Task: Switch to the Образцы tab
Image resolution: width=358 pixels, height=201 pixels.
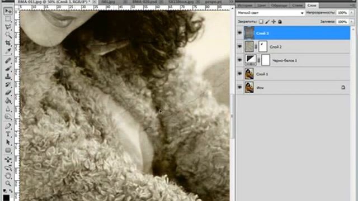Action: tap(279, 5)
